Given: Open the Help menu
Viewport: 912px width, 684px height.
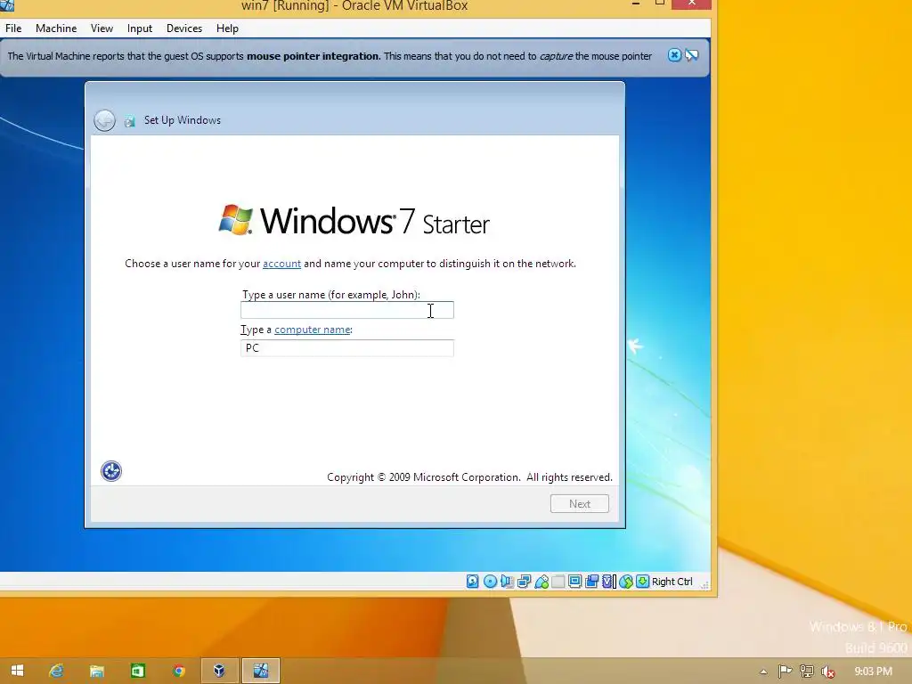Looking at the screenshot, I should click(x=227, y=28).
